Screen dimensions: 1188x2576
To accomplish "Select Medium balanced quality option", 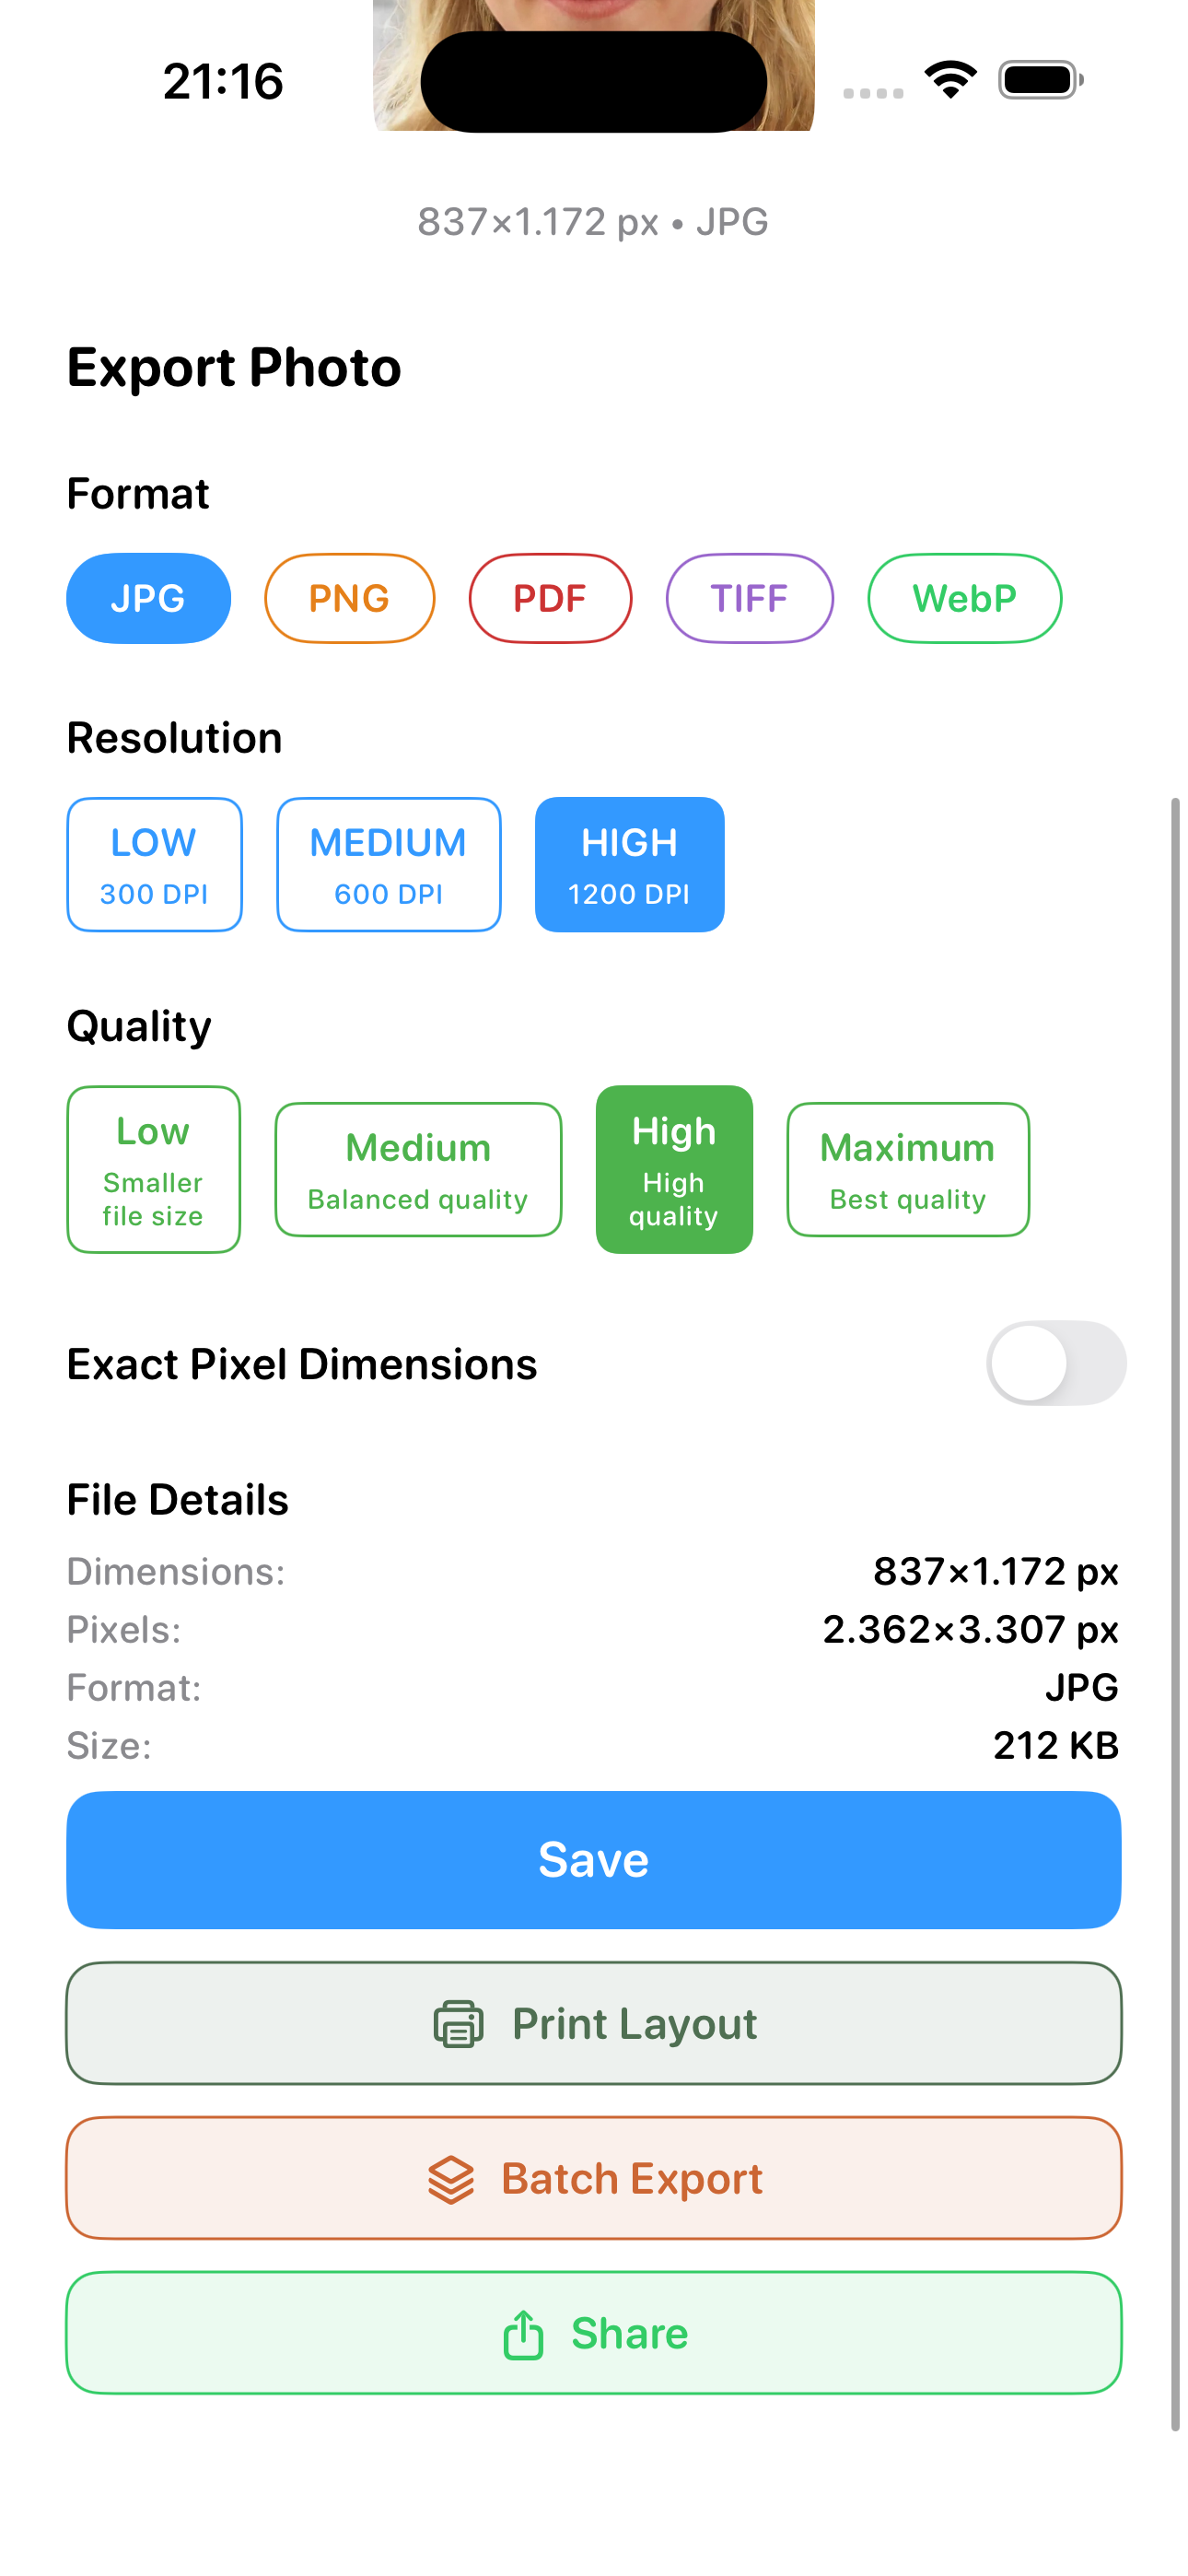I will (x=418, y=1169).
